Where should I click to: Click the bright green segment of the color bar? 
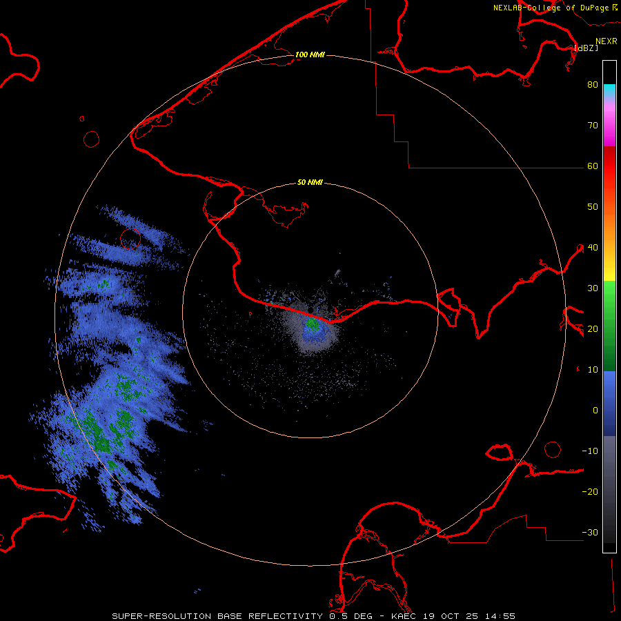(609, 291)
